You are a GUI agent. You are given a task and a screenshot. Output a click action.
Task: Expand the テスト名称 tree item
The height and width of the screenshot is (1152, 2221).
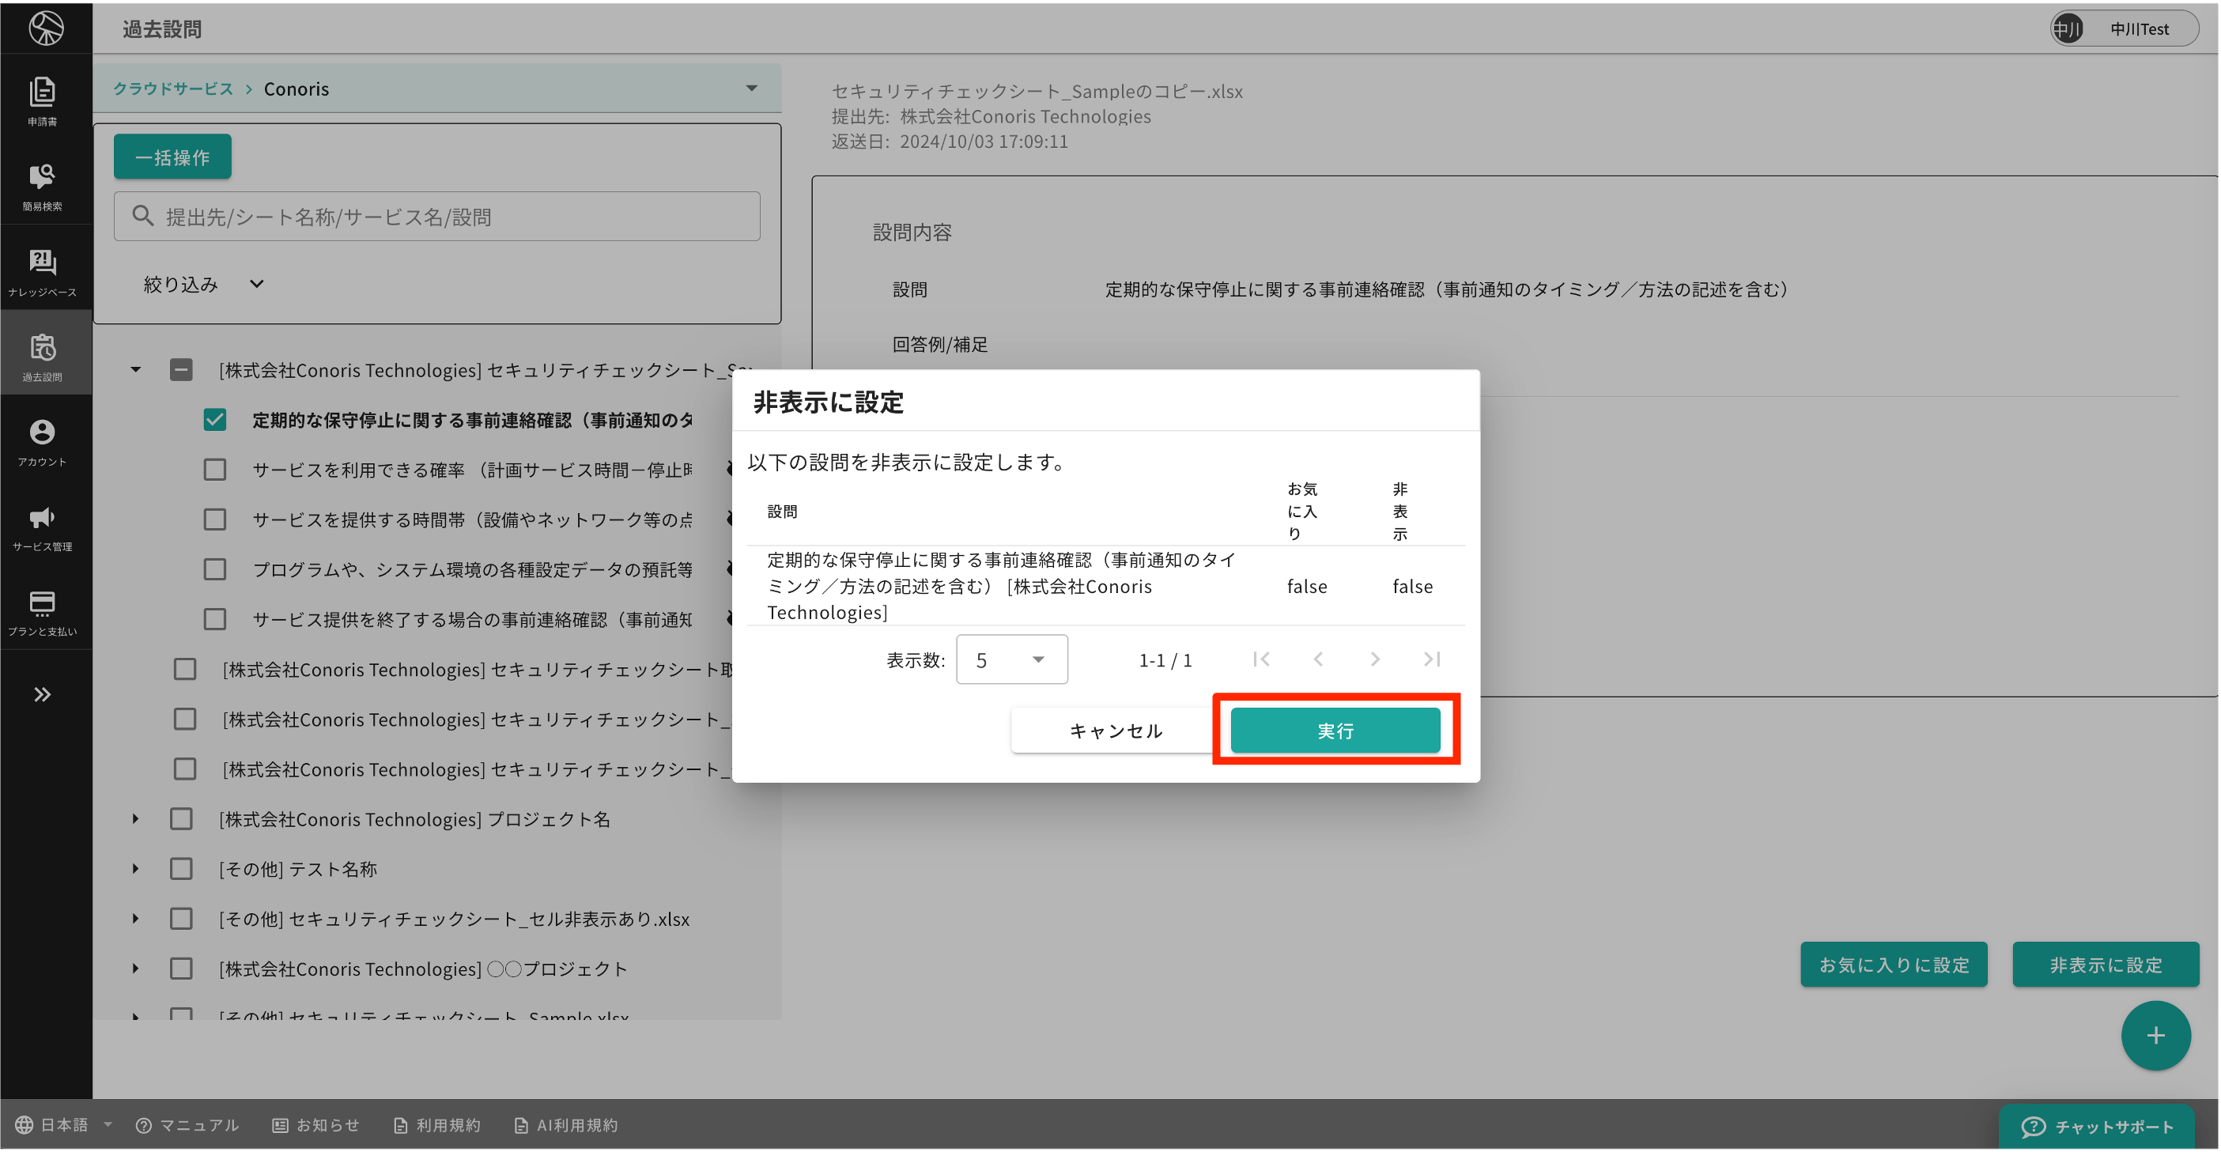(135, 868)
